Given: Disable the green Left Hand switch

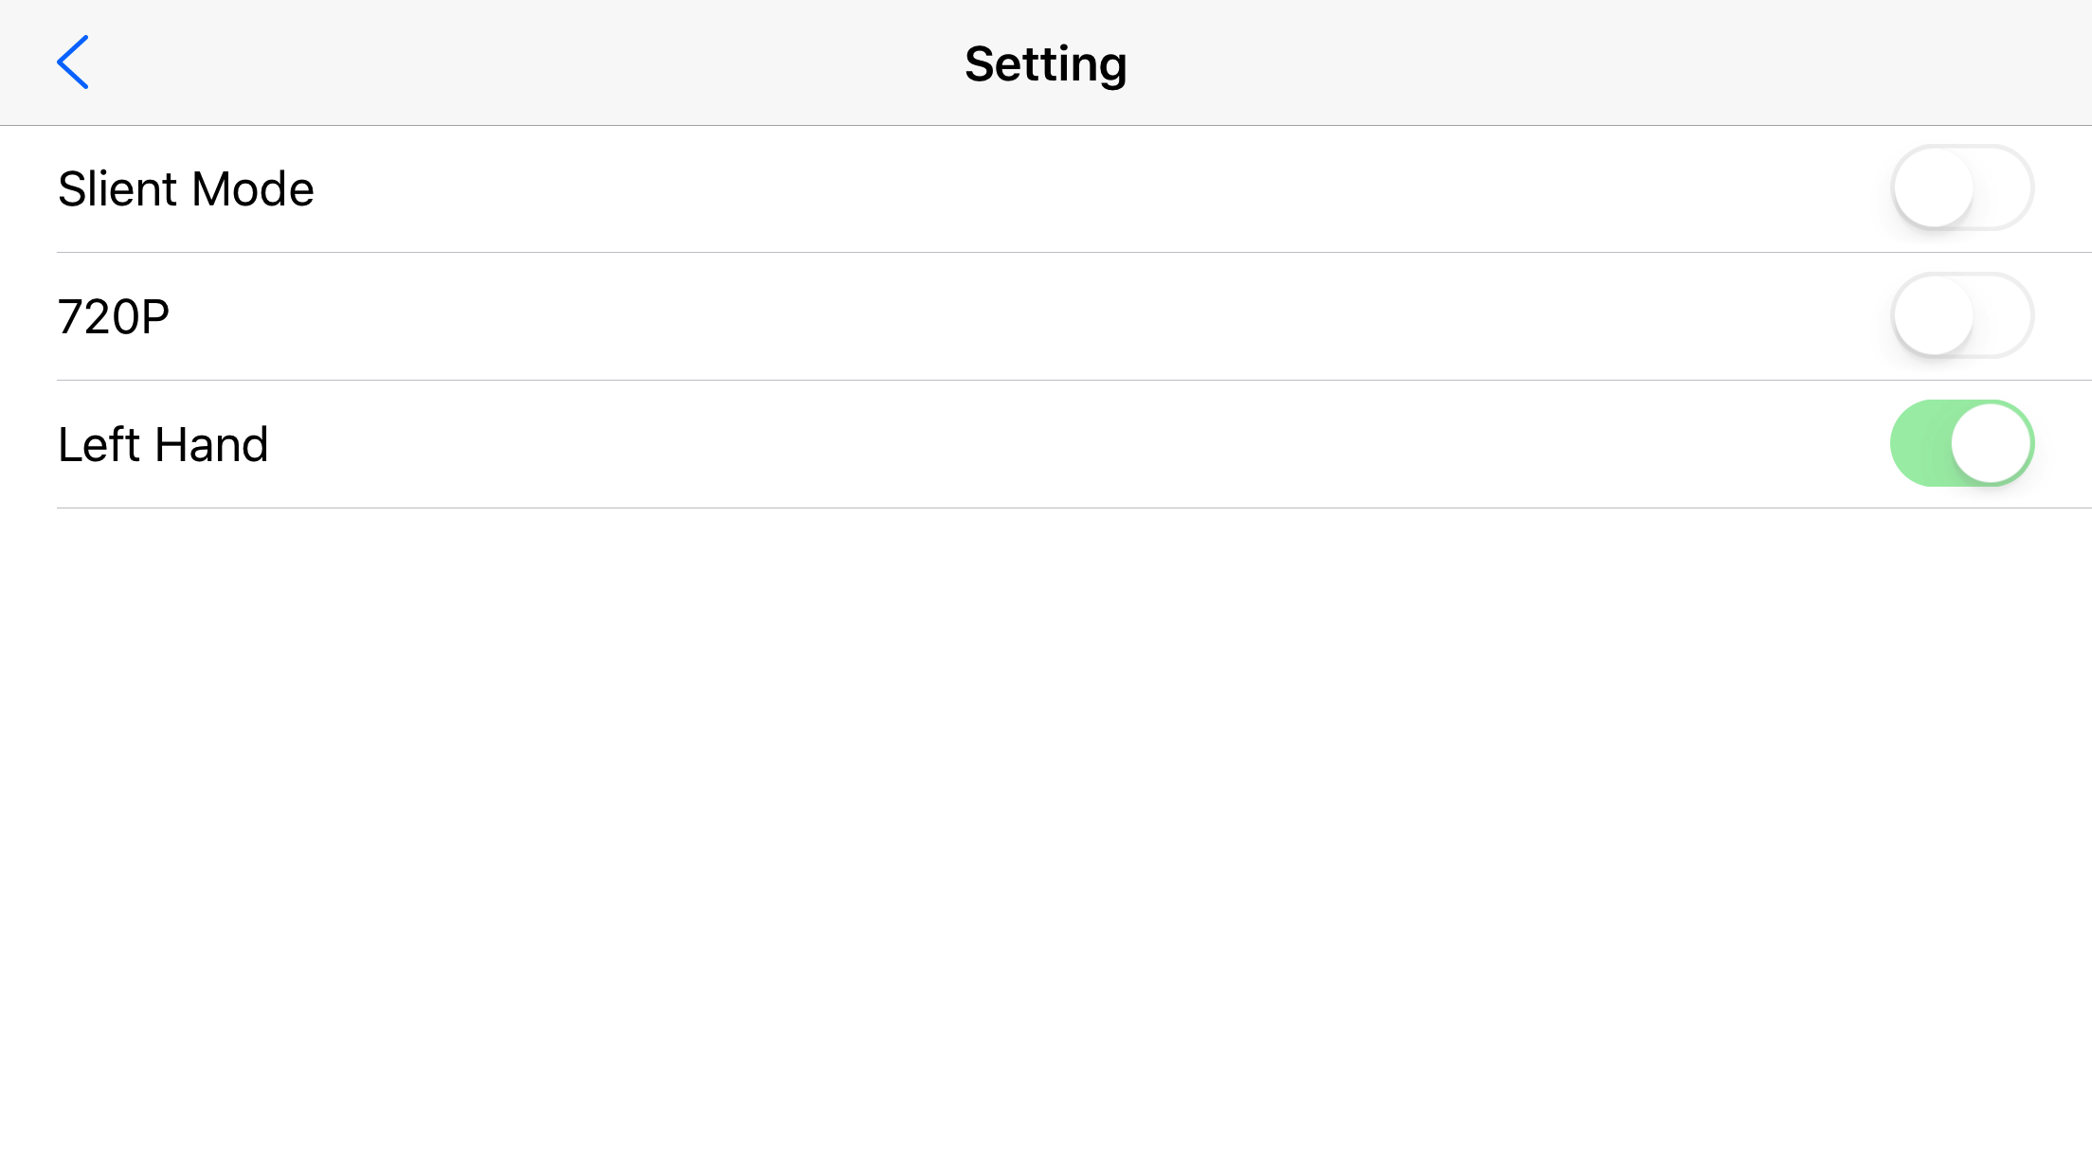Looking at the screenshot, I should [x=1961, y=443].
